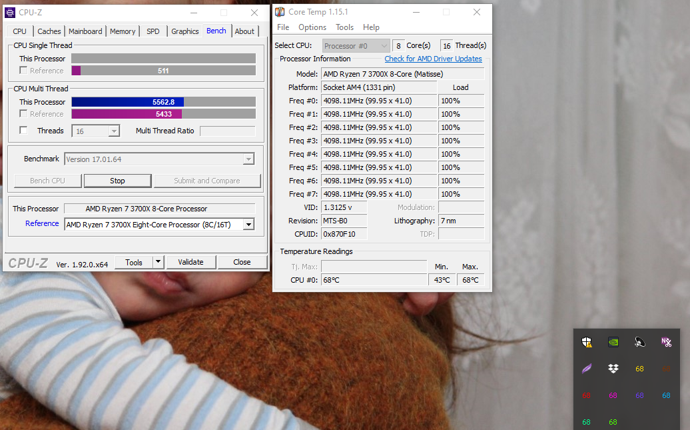Click the Check for AMD Driver Updates link
The image size is (690, 430).
point(433,59)
